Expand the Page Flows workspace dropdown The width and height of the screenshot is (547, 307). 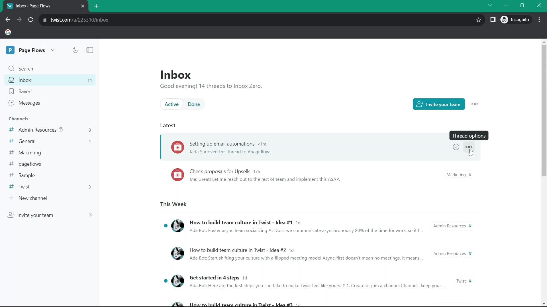click(53, 50)
